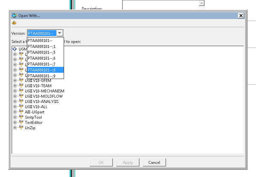Viewport: 256px width, 177px height.
Task: Choose highlighted version PTAA000101--;8
Action: tap(45, 70)
